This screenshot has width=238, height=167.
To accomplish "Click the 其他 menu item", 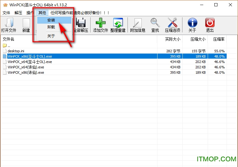I will (x=42, y=13).
